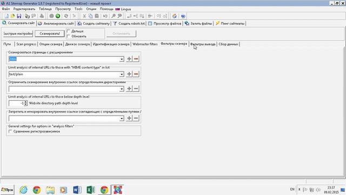The height and width of the screenshot is (195, 346).
Task: Switch to Webmaster filters tab
Action: click(145, 44)
